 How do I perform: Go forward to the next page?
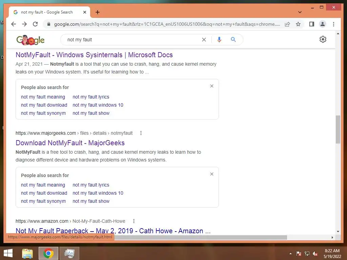(x=24, y=24)
